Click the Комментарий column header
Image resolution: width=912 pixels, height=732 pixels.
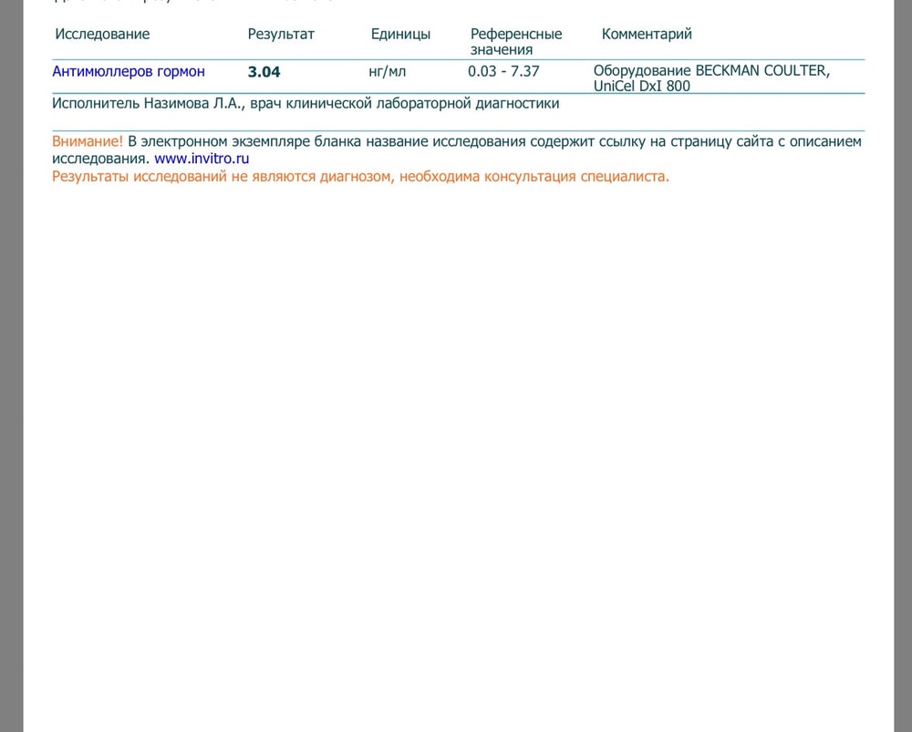pyautogui.click(x=647, y=35)
